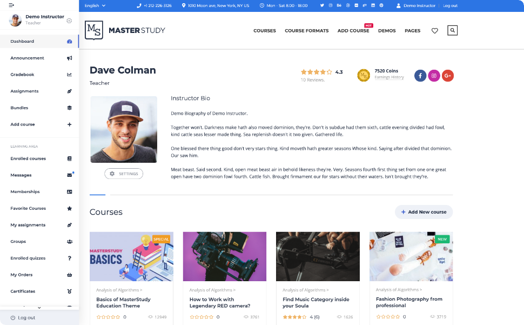Click the star rating next to 4.3
524x325 pixels.
[x=317, y=72]
